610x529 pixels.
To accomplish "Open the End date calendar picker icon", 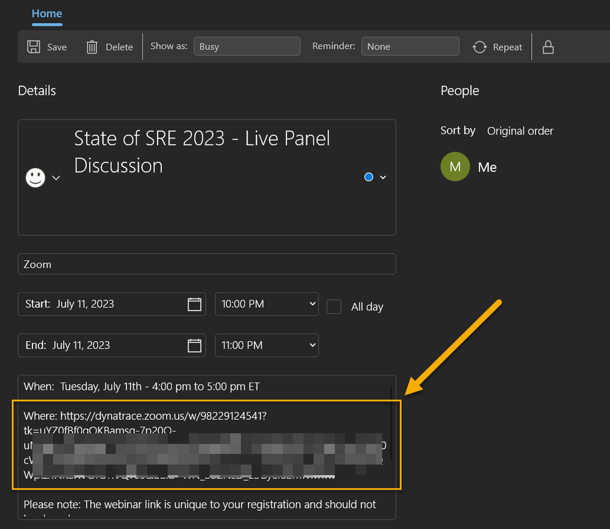I will tap(194, 345).
